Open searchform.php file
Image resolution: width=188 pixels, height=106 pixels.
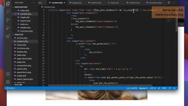24,72
